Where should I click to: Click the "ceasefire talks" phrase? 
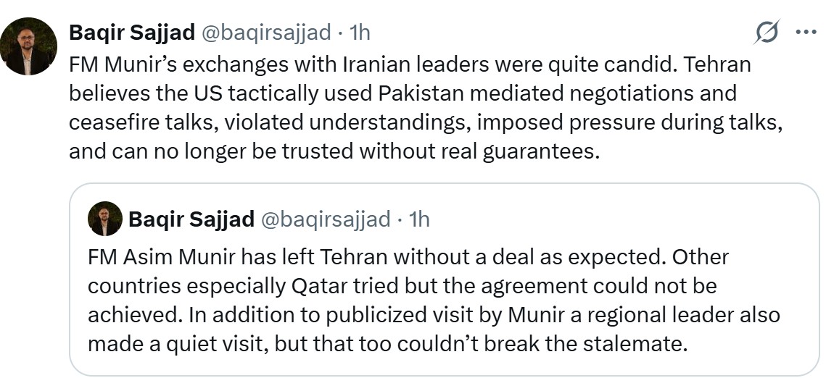[139, 122]
